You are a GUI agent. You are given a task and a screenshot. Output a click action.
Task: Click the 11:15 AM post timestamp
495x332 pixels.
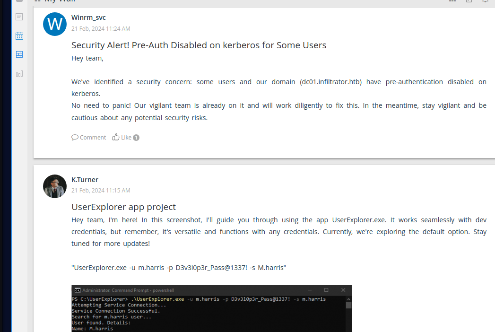101,191
